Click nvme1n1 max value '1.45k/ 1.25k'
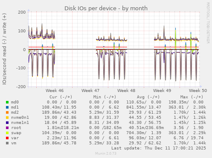The height and width of the screenshot is (158, 212). pos(190,123)
